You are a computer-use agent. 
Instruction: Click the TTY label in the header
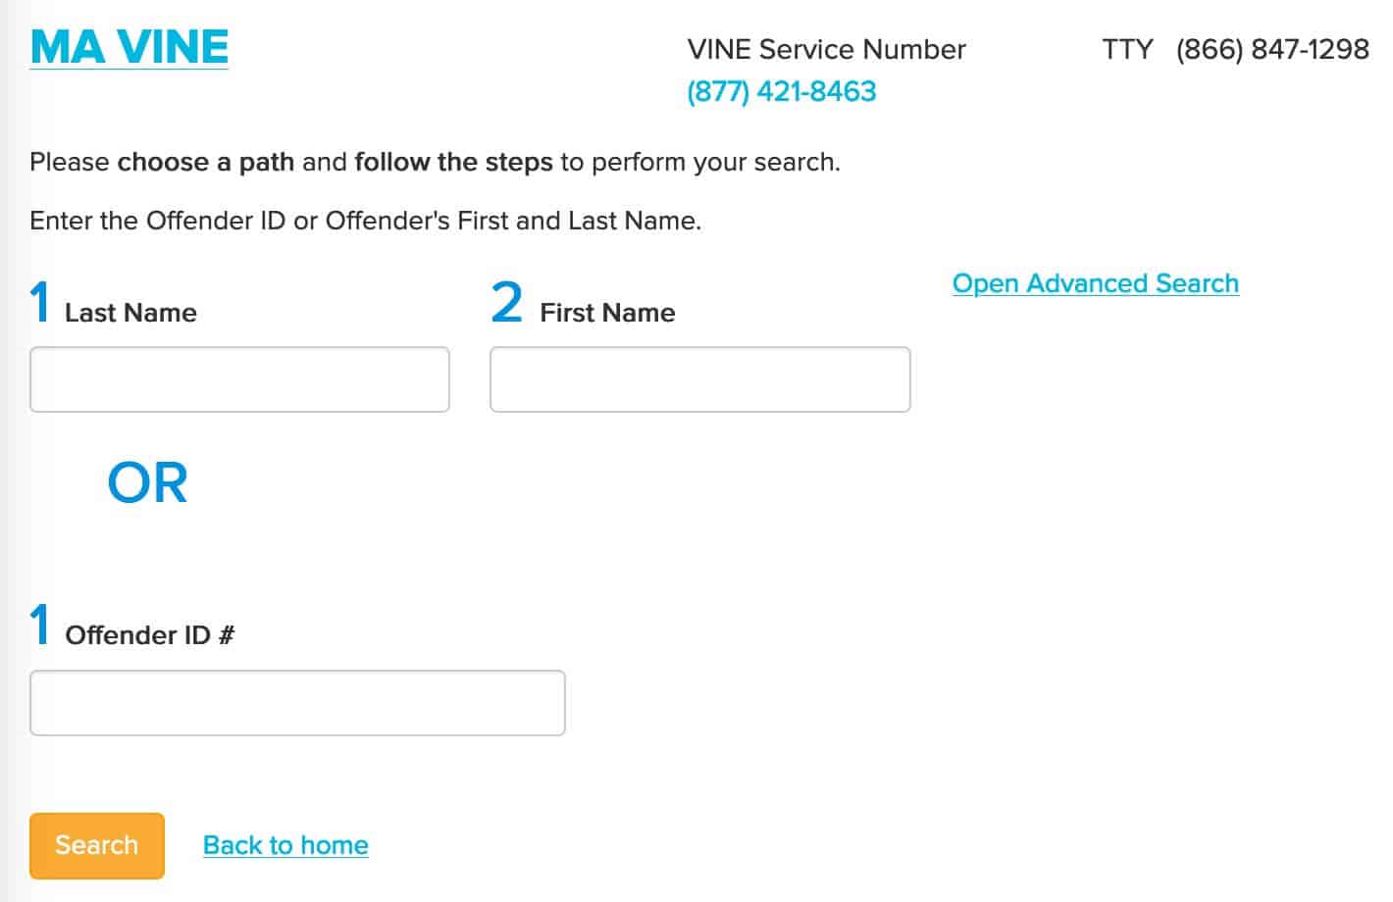[x=1127, y=49]
